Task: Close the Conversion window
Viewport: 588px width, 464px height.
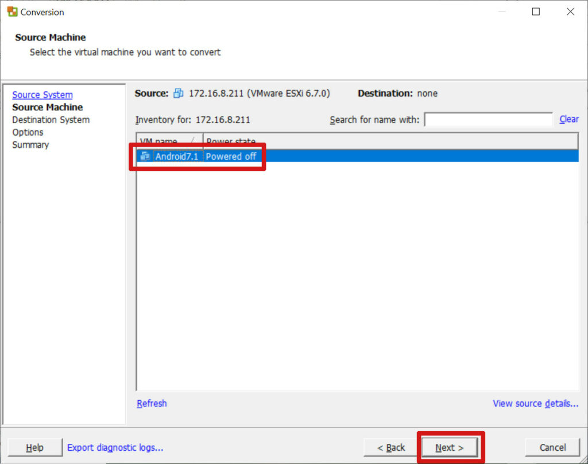Action: (570, 11)
